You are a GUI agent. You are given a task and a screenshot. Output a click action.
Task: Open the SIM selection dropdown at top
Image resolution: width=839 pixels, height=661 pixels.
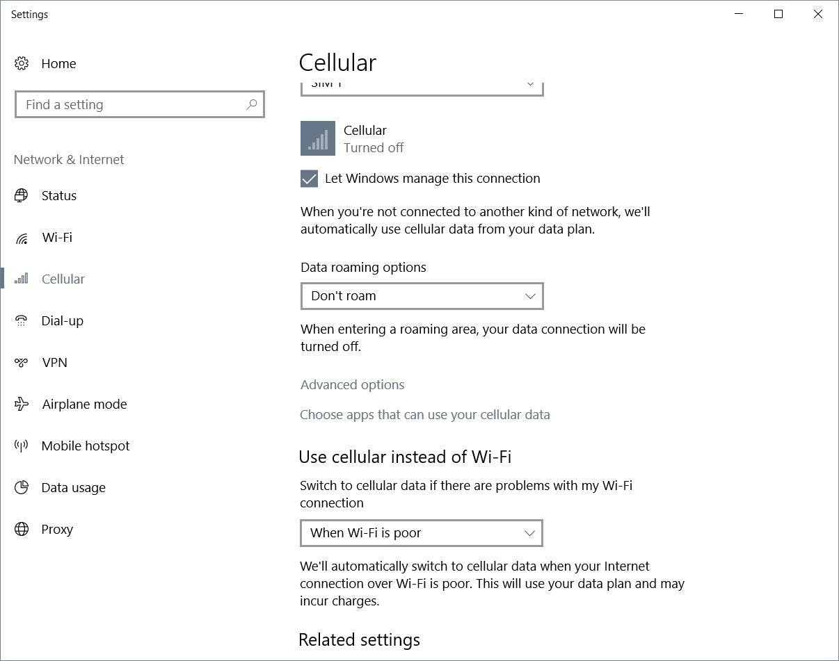click(x=422, y=86)
